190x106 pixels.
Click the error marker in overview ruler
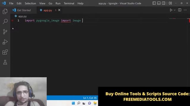[189, 20]
